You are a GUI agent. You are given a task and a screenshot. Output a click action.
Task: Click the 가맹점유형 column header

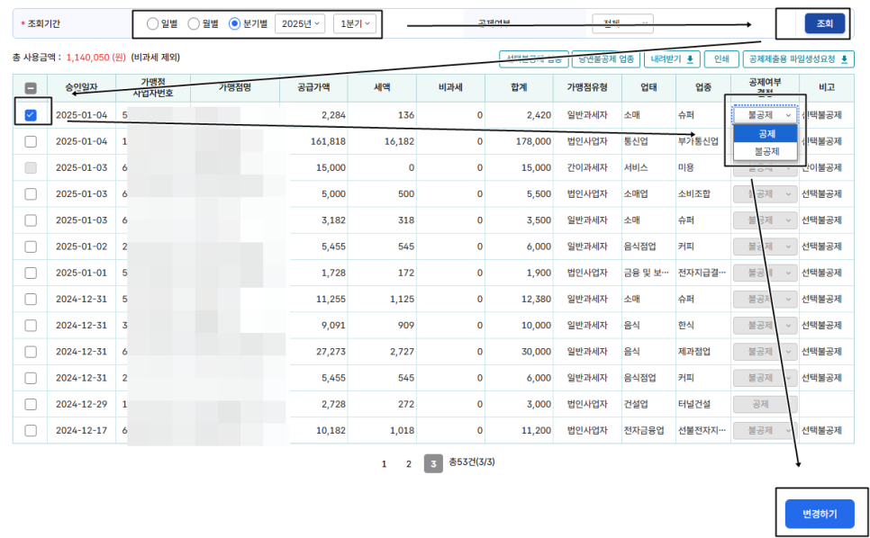pyautogui.click(x=587, y=88)
